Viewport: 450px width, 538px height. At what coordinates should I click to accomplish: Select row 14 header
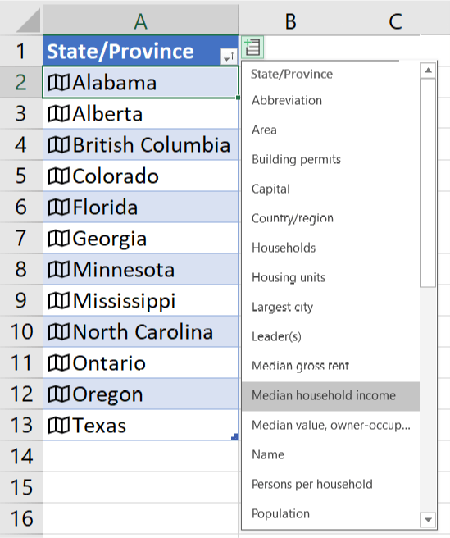pos(21,457)
